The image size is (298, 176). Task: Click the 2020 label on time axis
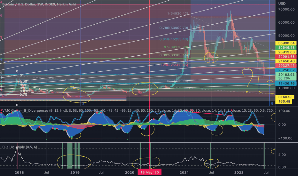tap(129, 172)
